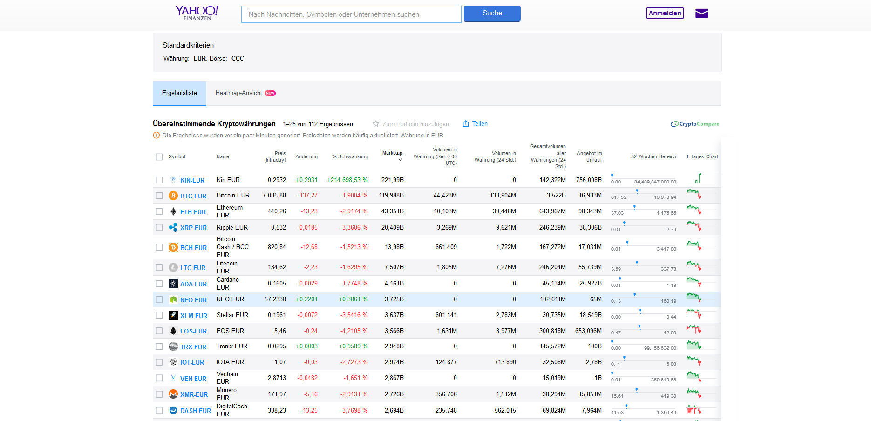Check the ETH-EUR row checkbox
The image size is (871, 421).
pyautogui.click(x=159, y=211)
